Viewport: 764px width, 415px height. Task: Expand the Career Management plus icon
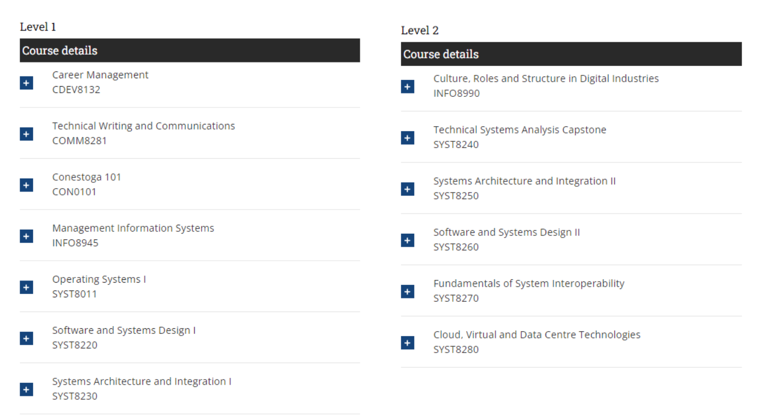click(26, 83)
